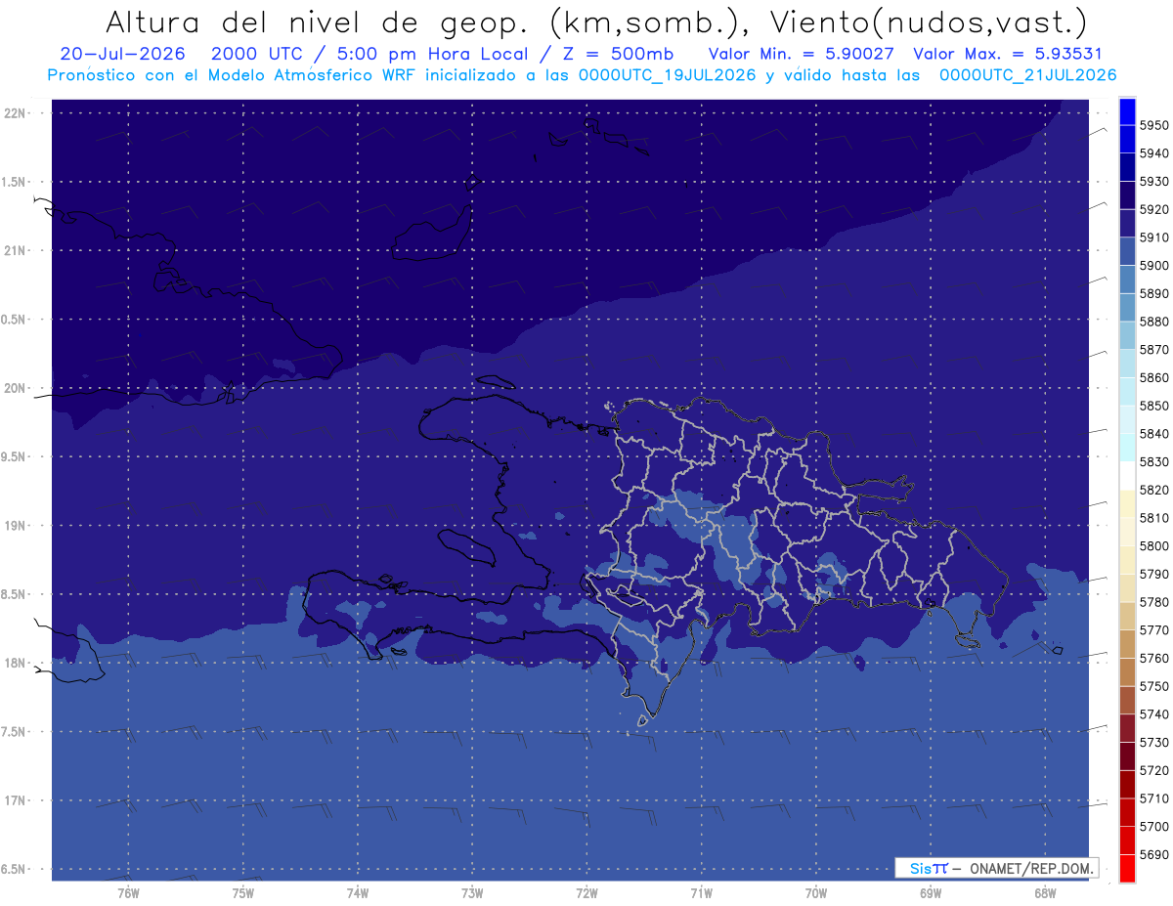Click the '71W' longitude label
1173x906 pixels.
701,892
